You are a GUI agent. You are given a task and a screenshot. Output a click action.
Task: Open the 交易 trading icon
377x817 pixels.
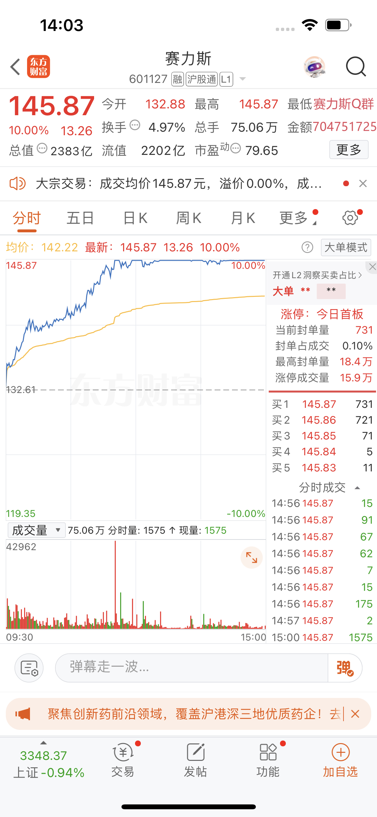123,760
